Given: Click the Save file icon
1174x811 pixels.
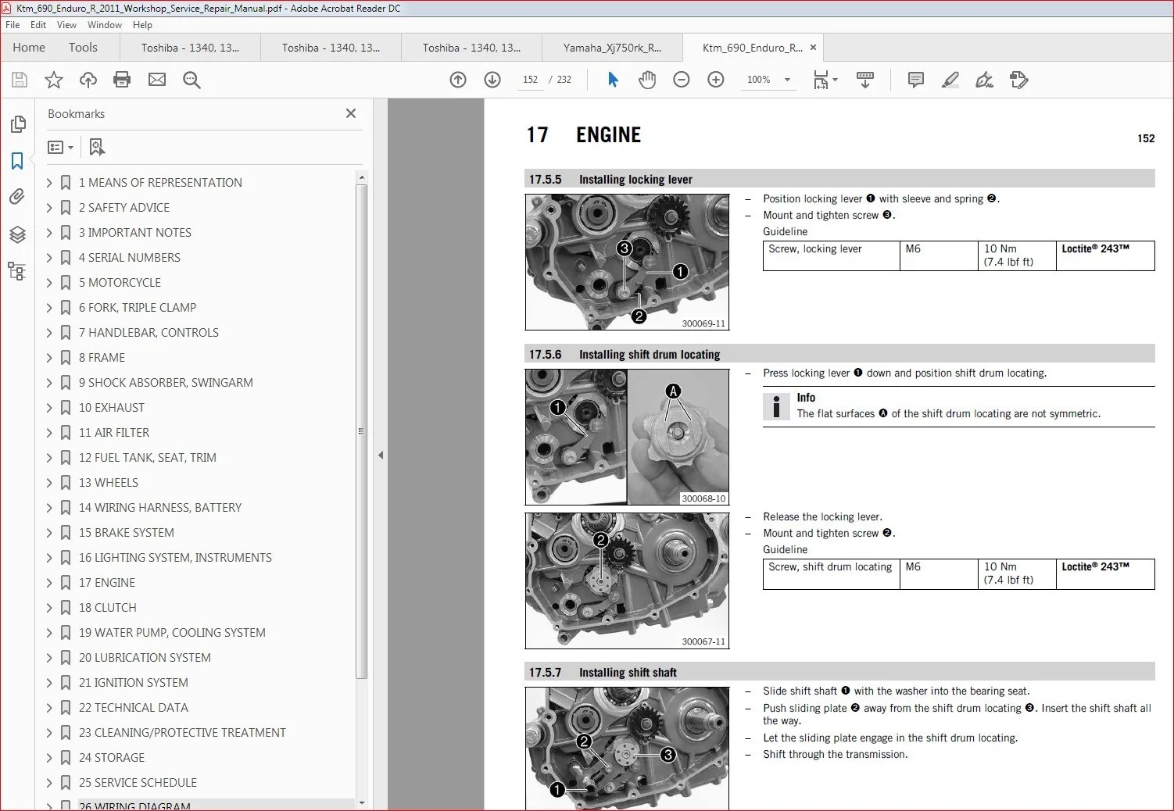Looking at the screenshot, I should pyautogui.click(x=20, y=80).
